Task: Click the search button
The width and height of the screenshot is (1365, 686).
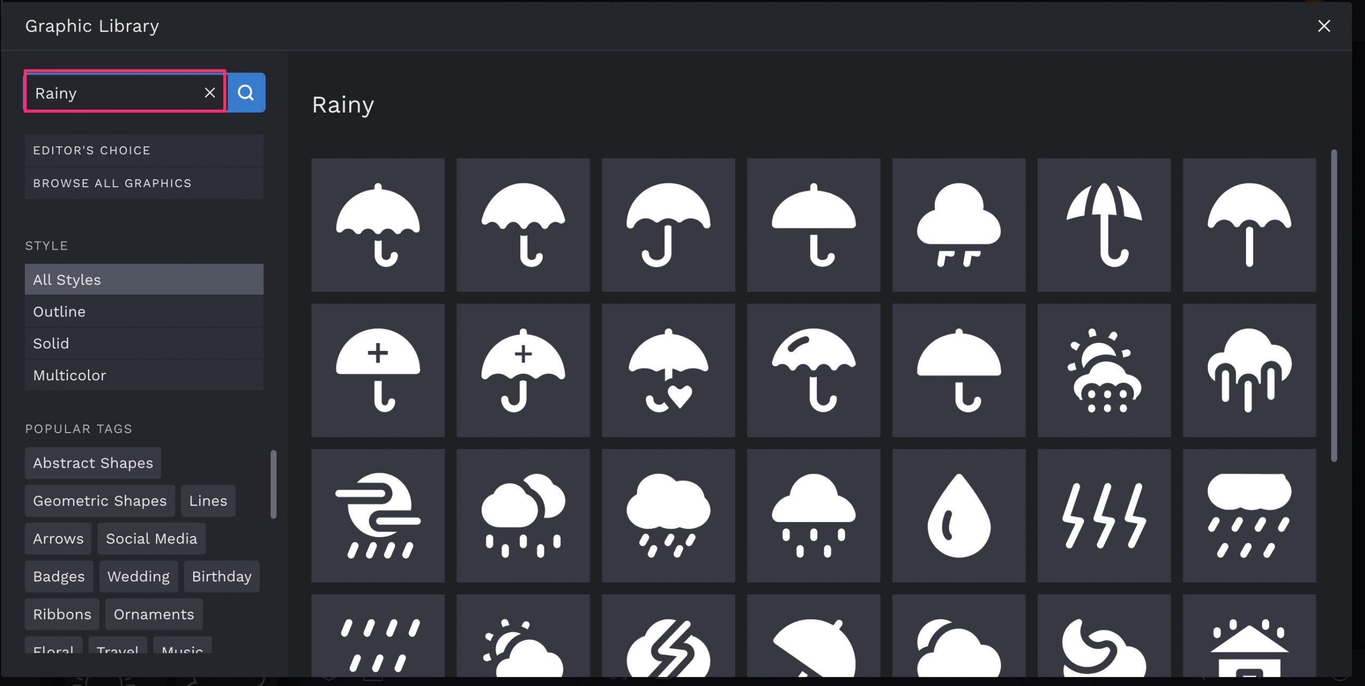Action: (246, 92)
